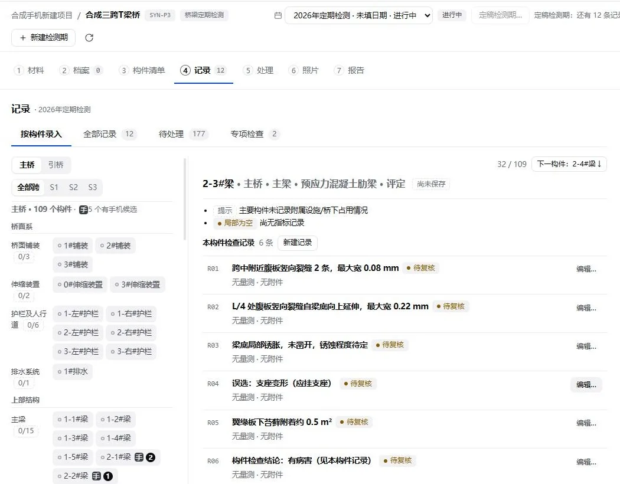The width and height of the screenshot is (620, 484).
Task: Edit record R04 误选:支座变形
Action: pos(586,384)
